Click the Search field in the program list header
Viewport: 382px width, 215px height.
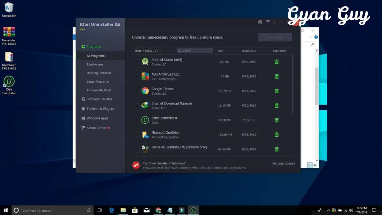(x=195, y=51)
